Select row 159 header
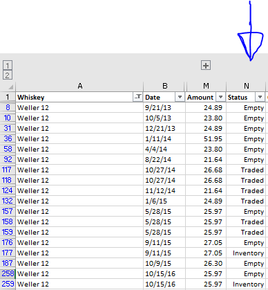Viewport: 268px width, 290px height. [8, 232]
